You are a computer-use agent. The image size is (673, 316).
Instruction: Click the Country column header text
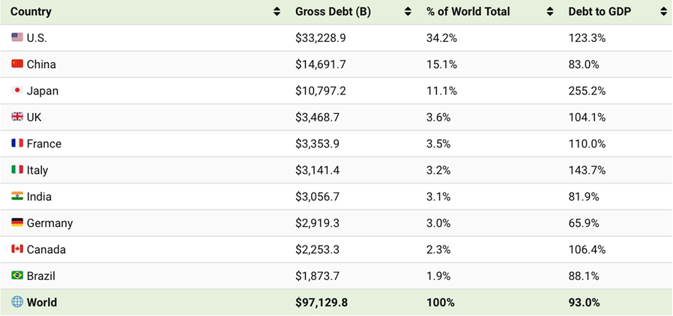pos(31,11)
